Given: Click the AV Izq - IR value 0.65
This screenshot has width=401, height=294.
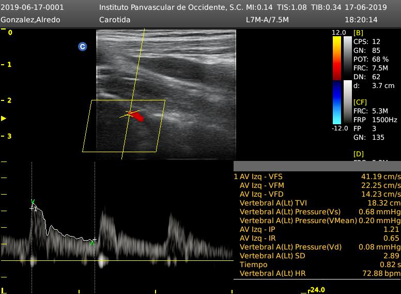Looking at the screenshot, I should [391, 238].
